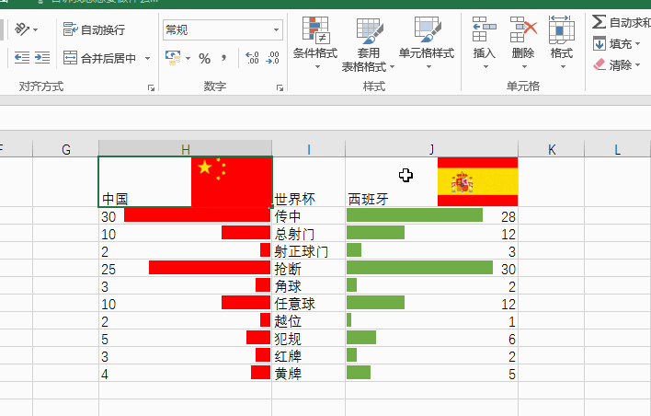The image size is (651, 416).
Task: Click China's 25 value in 抢断 row
Action: click(108, 269)
